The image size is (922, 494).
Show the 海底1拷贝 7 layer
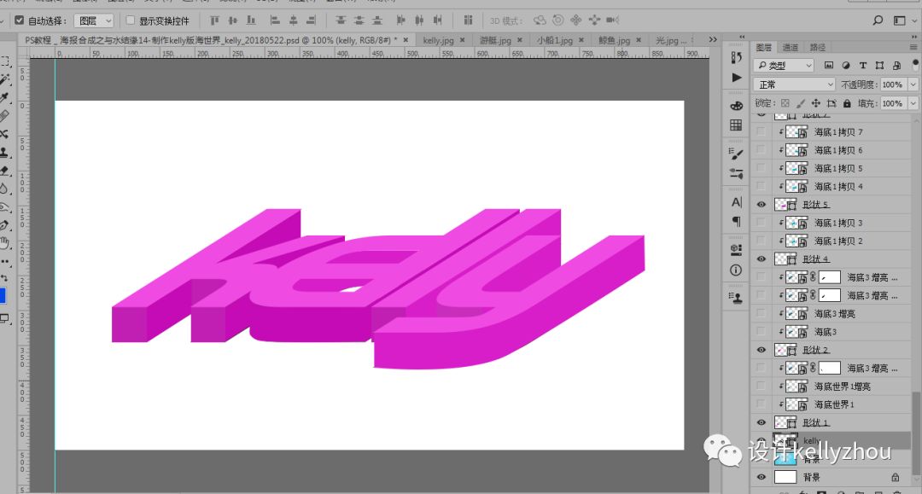pos(762,132)
